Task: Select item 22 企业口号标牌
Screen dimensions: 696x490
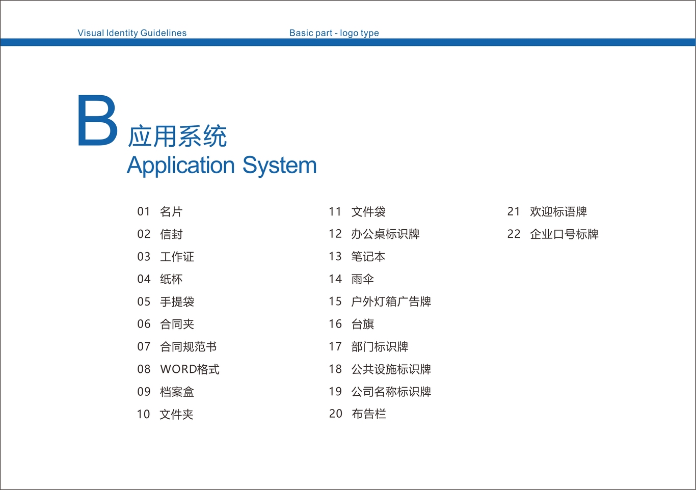Action: [x=553, y=234]
